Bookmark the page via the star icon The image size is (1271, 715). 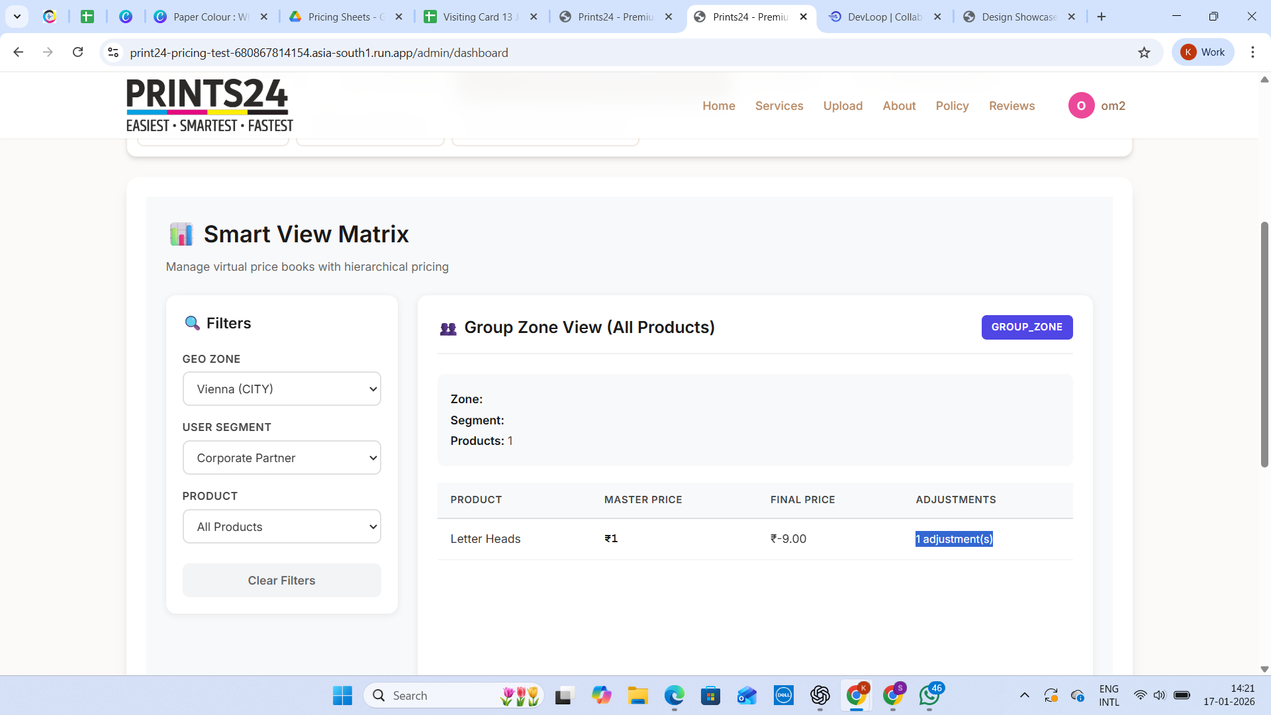pos(1145,52)
